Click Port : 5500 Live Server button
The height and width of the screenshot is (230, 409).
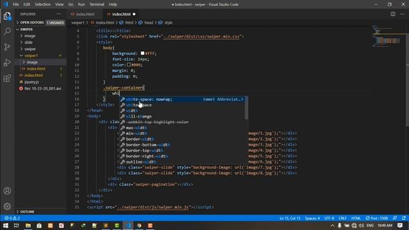tap(376, 218)
